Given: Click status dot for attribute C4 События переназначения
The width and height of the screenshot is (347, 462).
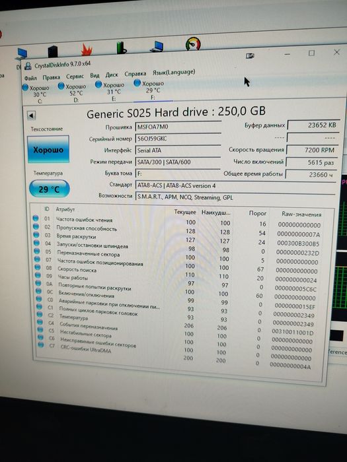Looking at the screenshot, I should 40,322.
